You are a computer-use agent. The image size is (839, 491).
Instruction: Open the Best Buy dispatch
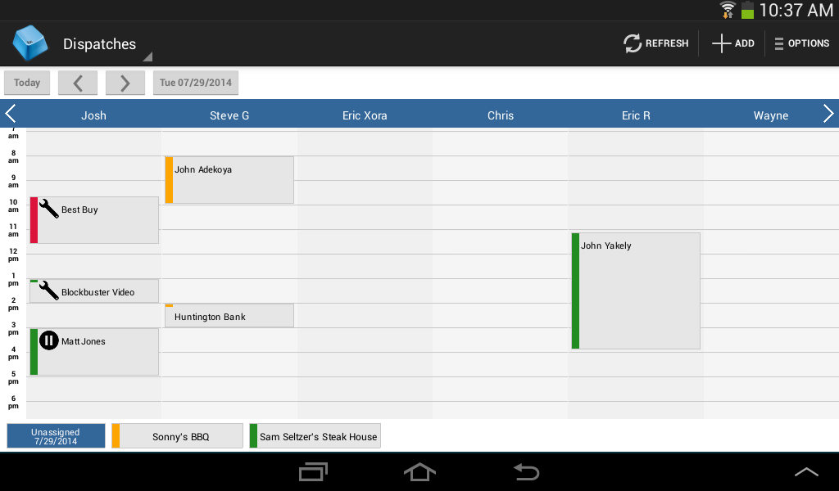click(94, 220)
